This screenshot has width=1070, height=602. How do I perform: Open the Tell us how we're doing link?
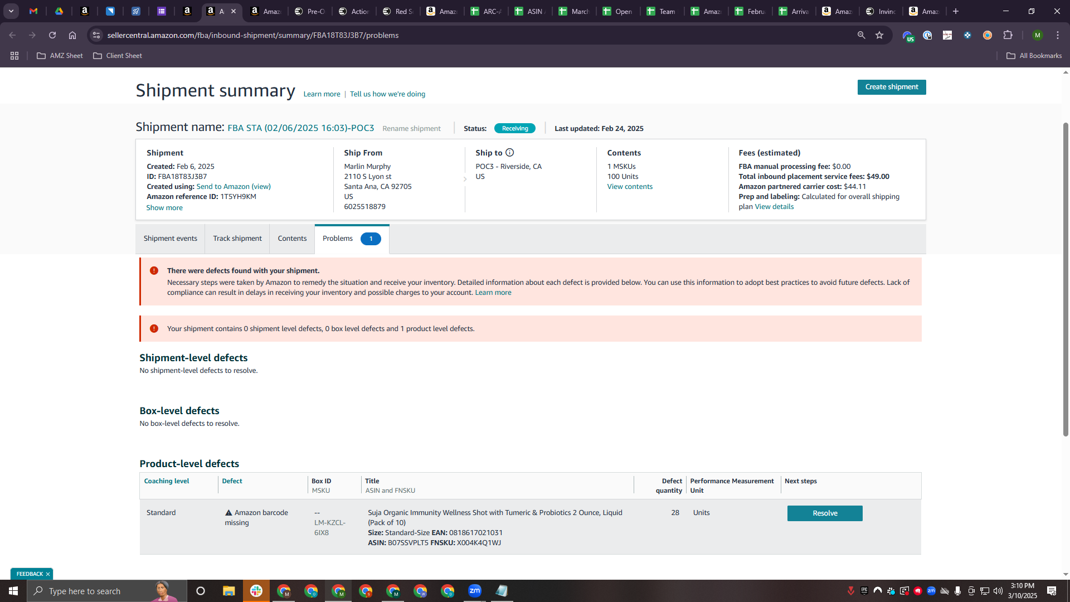tap(387, 94)
